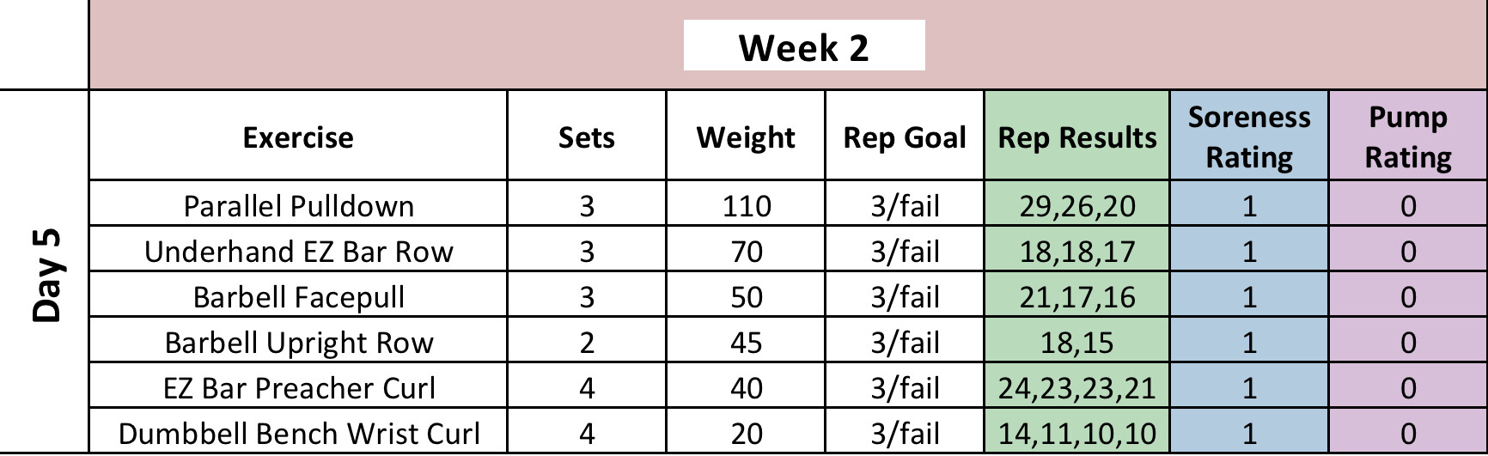Click rep results 18,15 cell

coord(1077,343)
